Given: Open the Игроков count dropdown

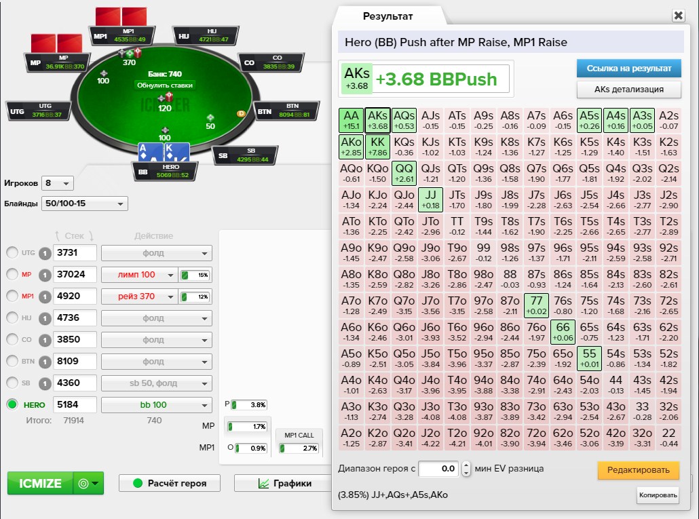Looking at the screenshot, I should [x=58, y=183].
